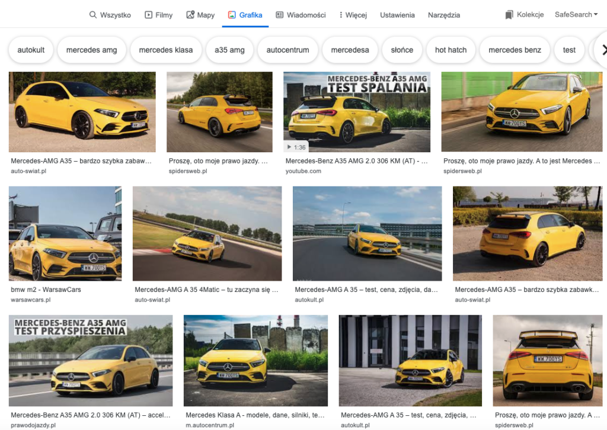Click the youtube.com source link
The height and width of the screenshot is (430, 607).
point(303,171)
